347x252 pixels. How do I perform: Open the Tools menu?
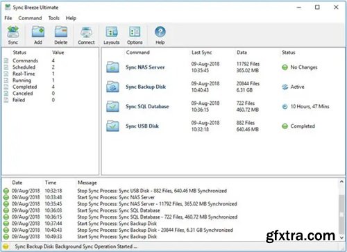coord(54,18)
